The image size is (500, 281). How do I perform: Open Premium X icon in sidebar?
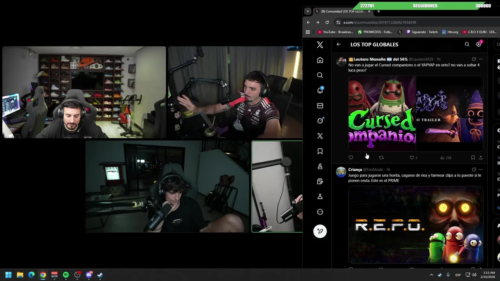320,136
